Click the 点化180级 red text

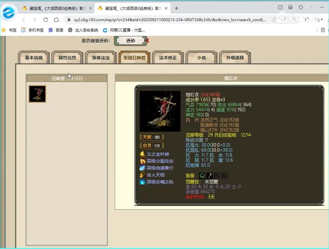210,94
